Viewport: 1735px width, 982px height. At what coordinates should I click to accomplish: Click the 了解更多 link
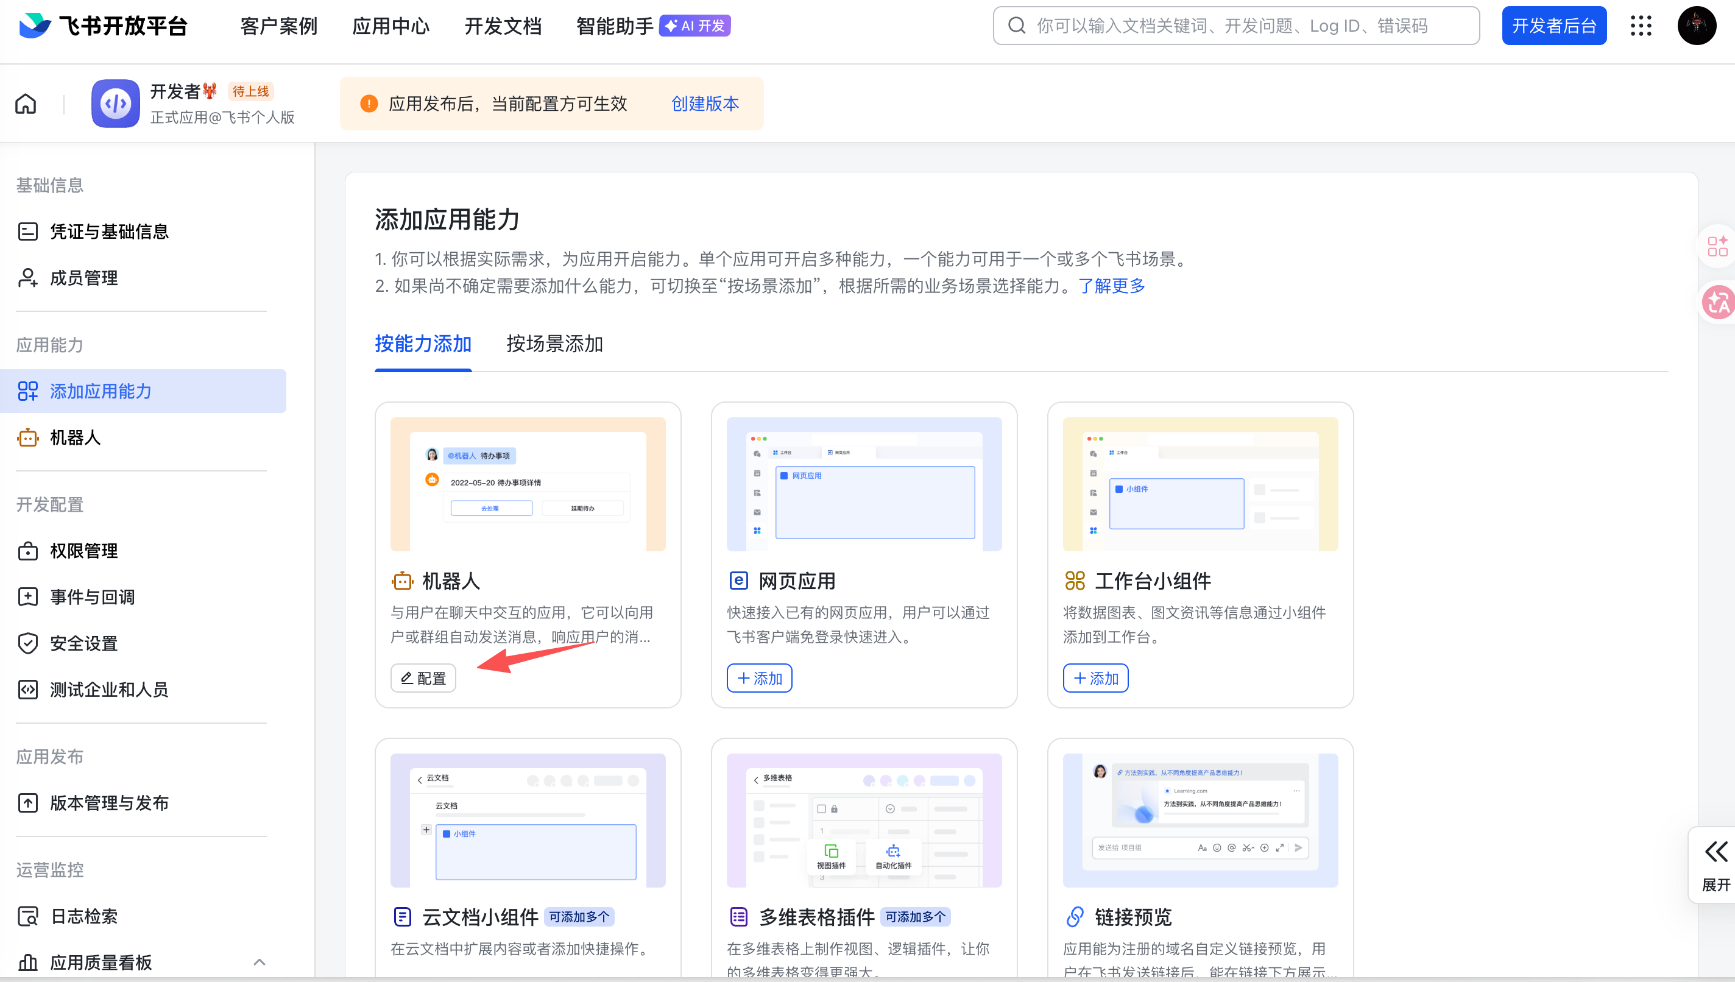pyautogui.click(x=1112, y=286)
